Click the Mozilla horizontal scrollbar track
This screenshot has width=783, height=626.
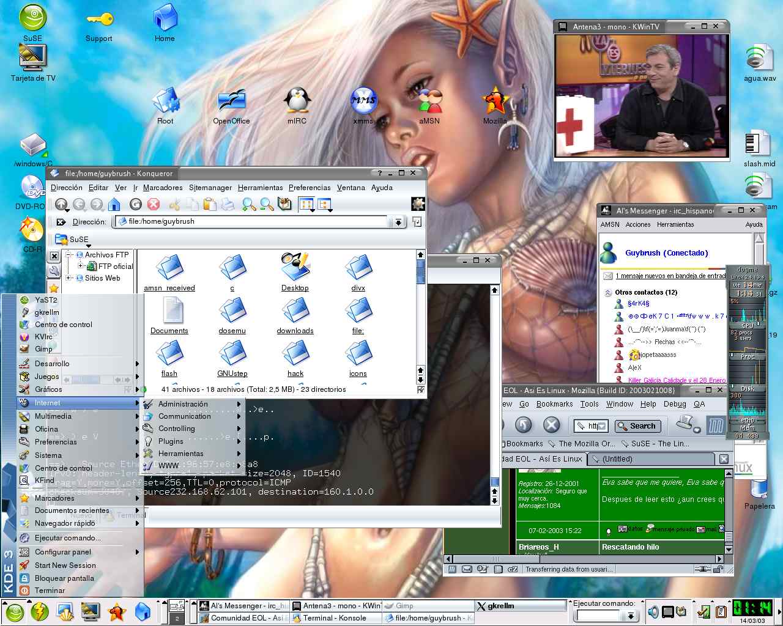point(612,559)
